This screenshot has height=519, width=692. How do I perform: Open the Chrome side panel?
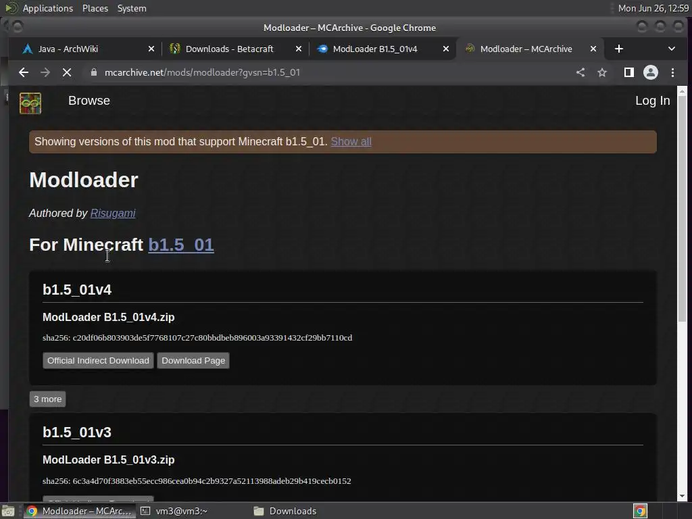629,72
